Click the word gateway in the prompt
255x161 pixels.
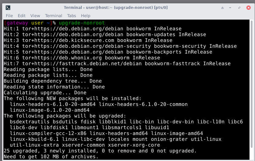point(17,23)
